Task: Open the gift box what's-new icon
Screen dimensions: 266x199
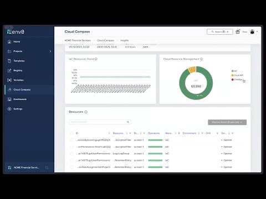Action: [238, 32]
